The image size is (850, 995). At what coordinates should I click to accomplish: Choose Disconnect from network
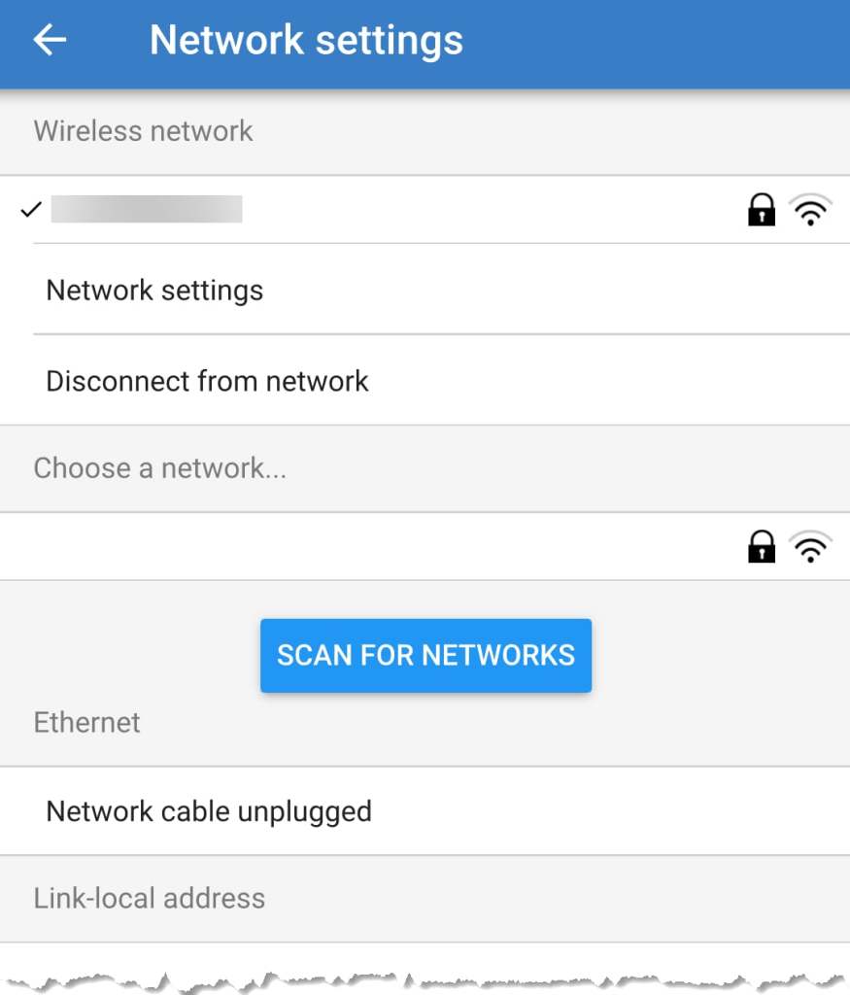tap(207, 380)
